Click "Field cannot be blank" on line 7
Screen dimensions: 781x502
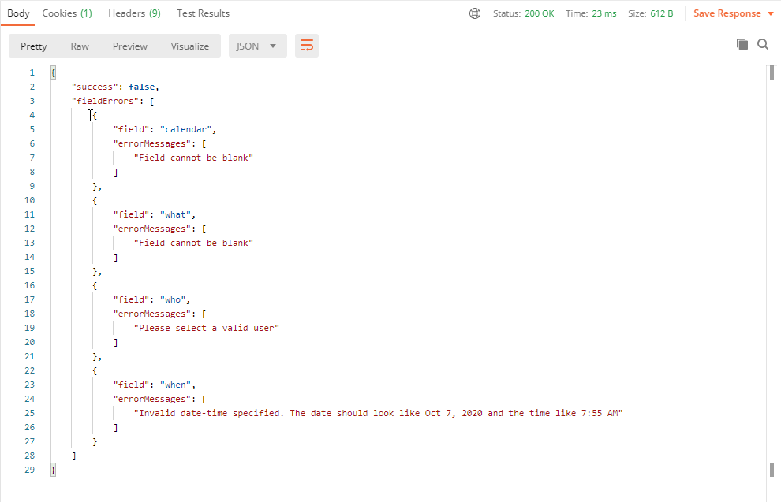pos(193,158)
